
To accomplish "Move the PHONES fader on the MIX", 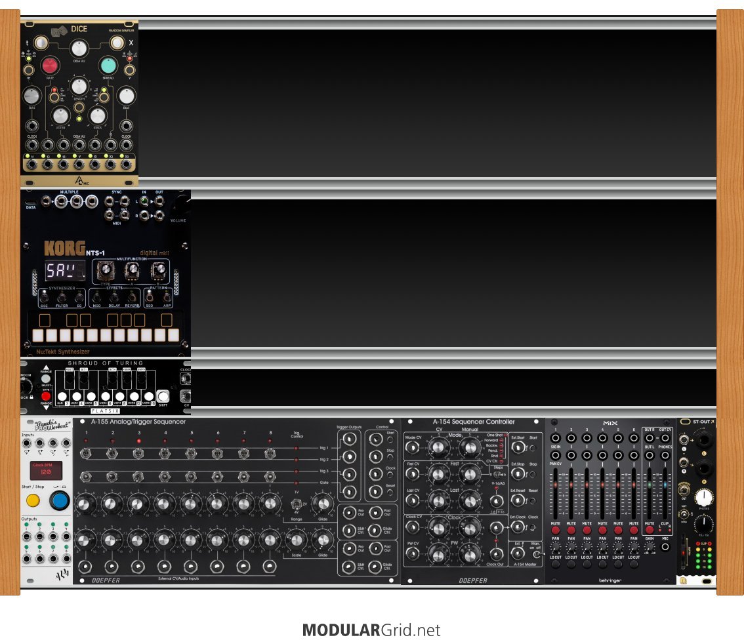I will tap(665, 485).
